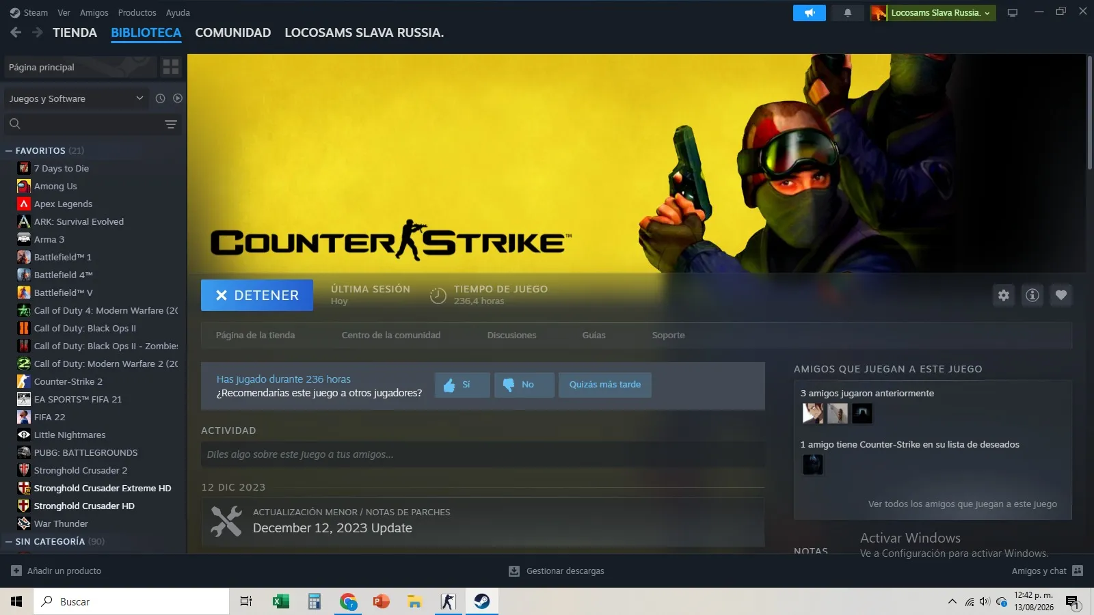Image resolution: width=1094 pixels, height=615 pixels.
Task: Select Apex Legends in the library
Action: click(63, 204)
